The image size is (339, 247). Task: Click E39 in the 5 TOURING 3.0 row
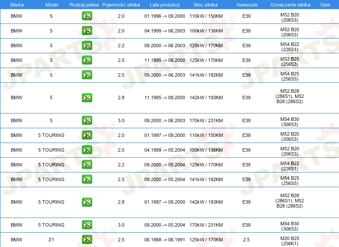click(247, 225)
